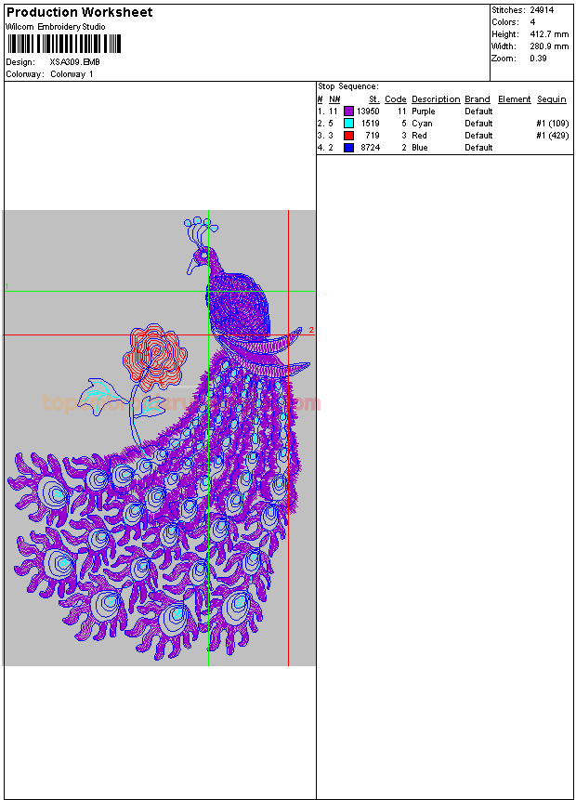This screenshot has width=576, height=800.
Task: Click the Code column header
Action: [396, 99]
